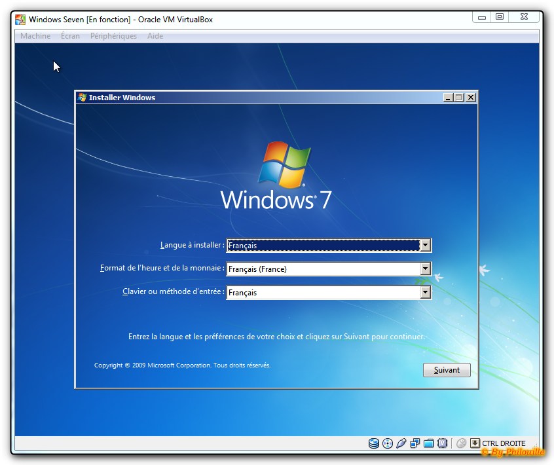Expand Clavier ou méthode d'entrée dropdown
Screen dimensions: 554x465
pyautogui.click(x=425, y=293)
